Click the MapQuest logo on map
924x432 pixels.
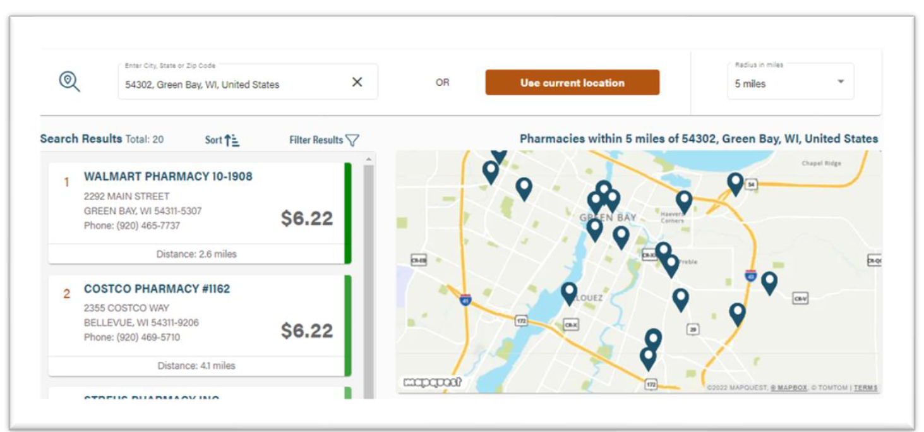(x=433, y=382)
